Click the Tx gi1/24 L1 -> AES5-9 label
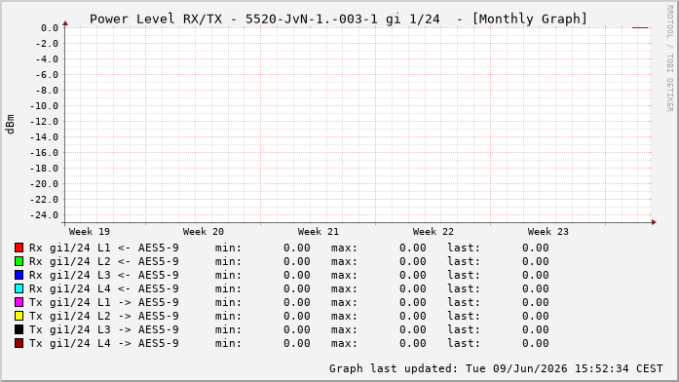The width and height of the screenshot is (679, 382). (104, 302)
